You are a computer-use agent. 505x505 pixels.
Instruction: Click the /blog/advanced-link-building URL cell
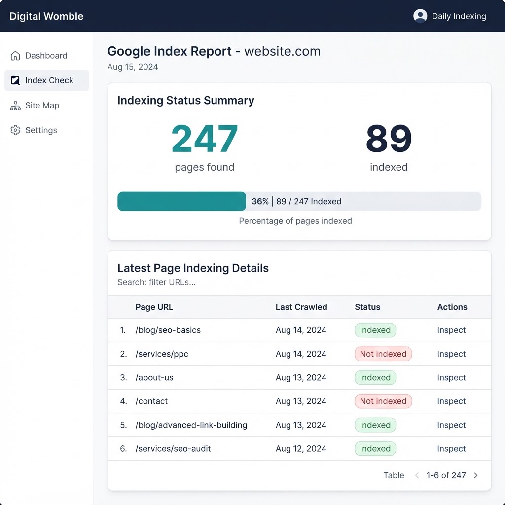[191, 425]
